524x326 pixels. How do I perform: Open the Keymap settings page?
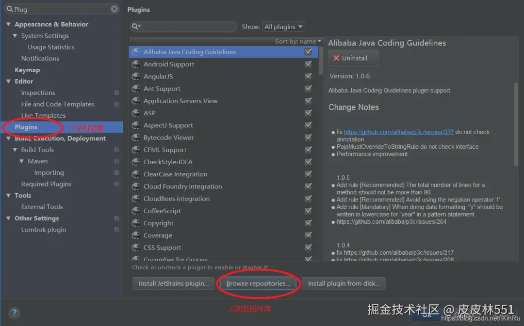(x=27, y=70)
